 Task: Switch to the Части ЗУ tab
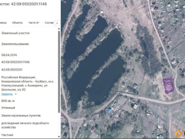point(34,23)
